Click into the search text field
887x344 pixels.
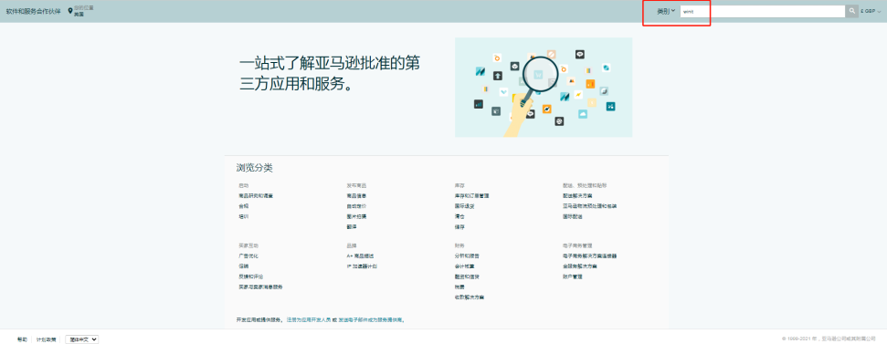[x=762, y=11]
